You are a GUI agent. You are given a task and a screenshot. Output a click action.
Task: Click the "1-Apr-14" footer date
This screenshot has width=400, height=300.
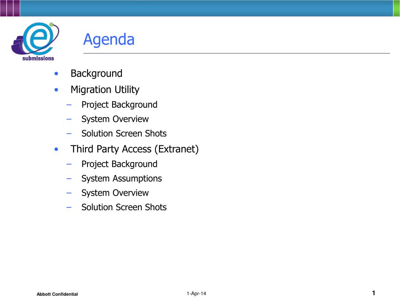196,294
